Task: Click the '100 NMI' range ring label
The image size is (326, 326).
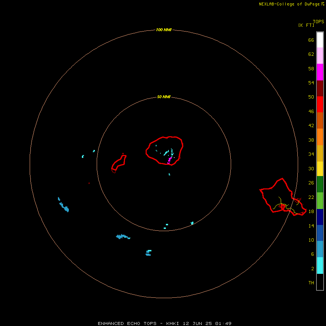Action: click(x=164, y=30)
